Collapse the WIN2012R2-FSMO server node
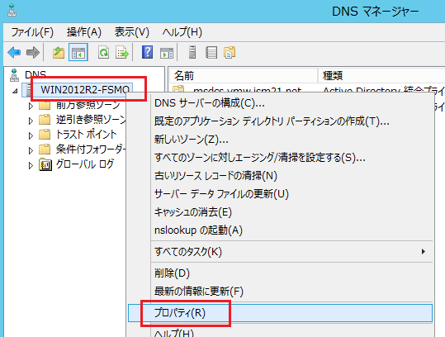 [x=16, y=91]
